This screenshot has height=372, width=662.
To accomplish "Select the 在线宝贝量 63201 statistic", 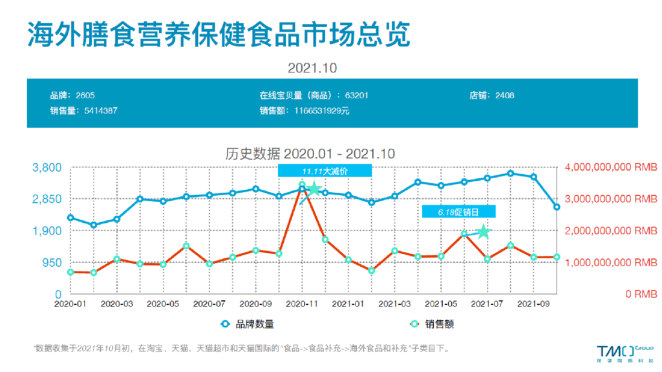I will [314, 96].
